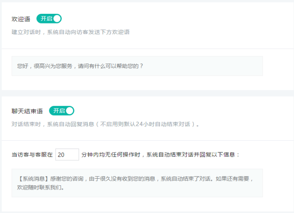Turn off the 聊天结束语 toggle
Screen dimensions: 294x213
point(61,110)
